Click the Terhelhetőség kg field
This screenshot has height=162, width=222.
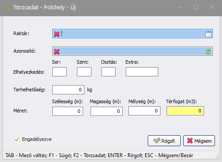pyautogui.click(x=68, y=90)
